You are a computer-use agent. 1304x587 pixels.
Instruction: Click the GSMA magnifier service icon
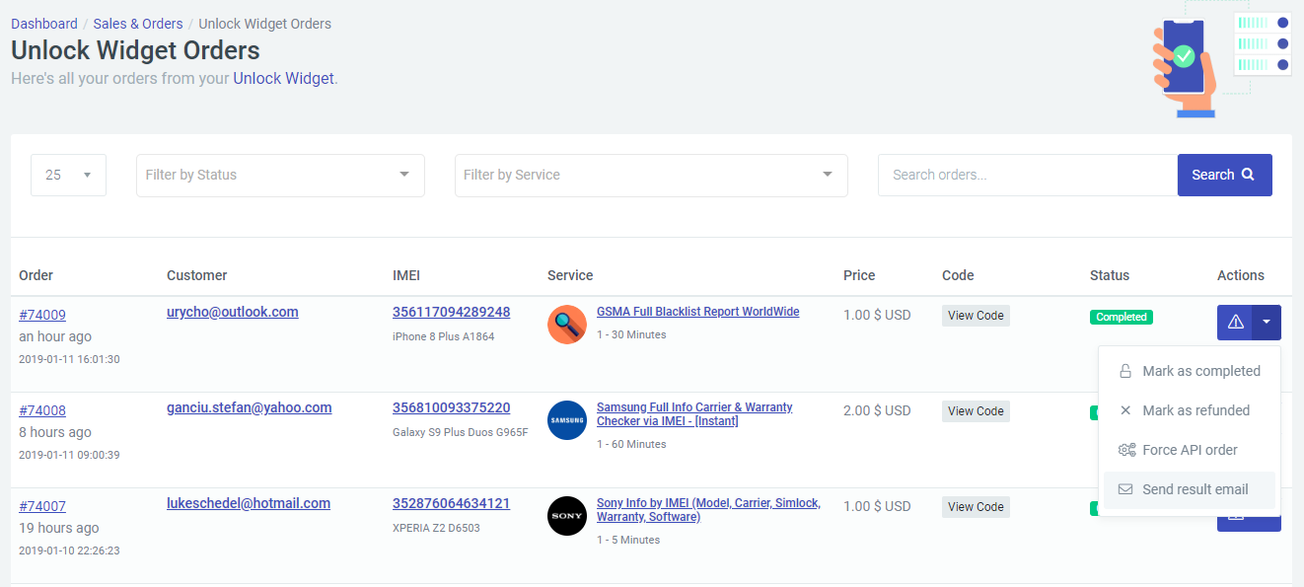tap(567, 325)
